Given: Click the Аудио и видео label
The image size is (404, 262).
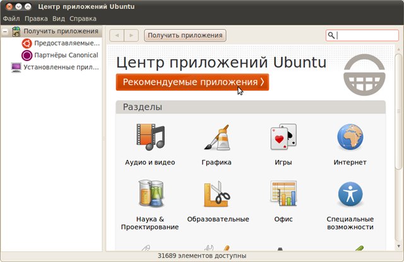Looking at the screenshot, I should 150,162.
